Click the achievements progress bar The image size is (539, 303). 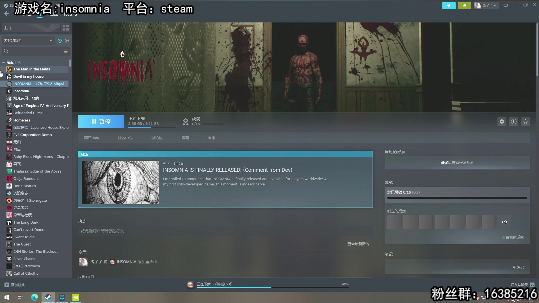457,198
